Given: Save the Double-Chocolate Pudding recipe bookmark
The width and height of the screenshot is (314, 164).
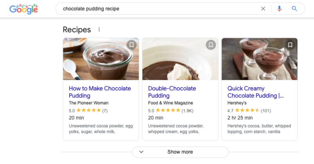Looking at the screenshot, I should pos(211,45).
